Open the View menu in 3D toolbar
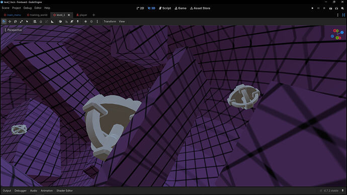The height and width of the screenshot is (195, 347). 122,22
